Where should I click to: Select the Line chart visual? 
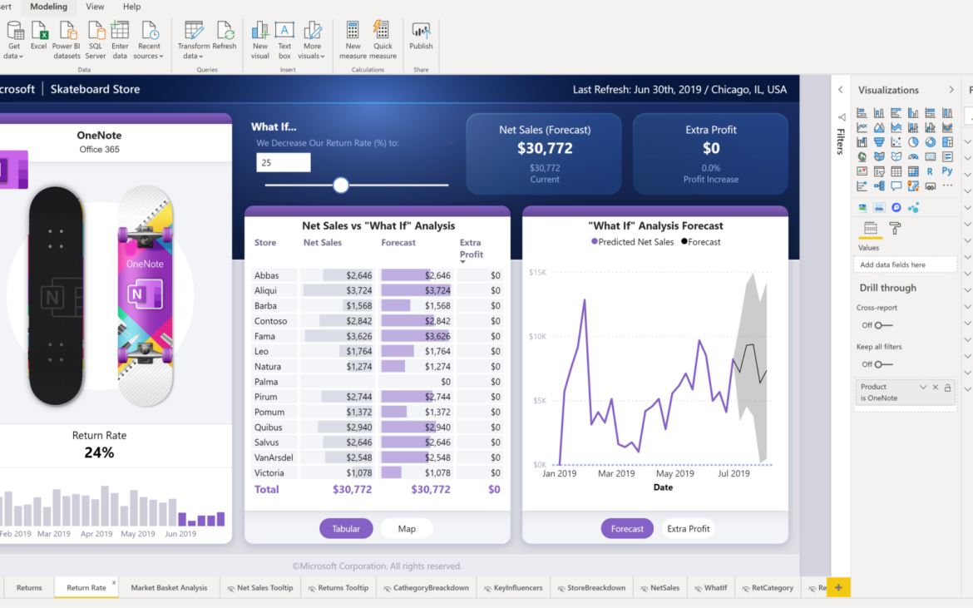coord(862,127)
